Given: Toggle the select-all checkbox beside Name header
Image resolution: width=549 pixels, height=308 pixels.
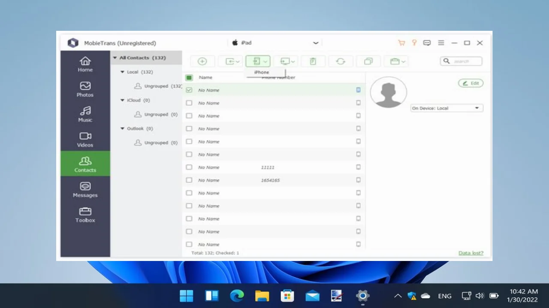Looking at the screenshot, I should click(x=189, y=77).
